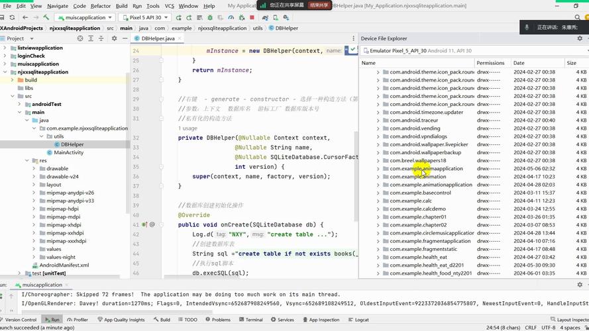Open the Terminal tool window
The width and height of the screenshot is (589, 331).
click(x=250, y=320)
